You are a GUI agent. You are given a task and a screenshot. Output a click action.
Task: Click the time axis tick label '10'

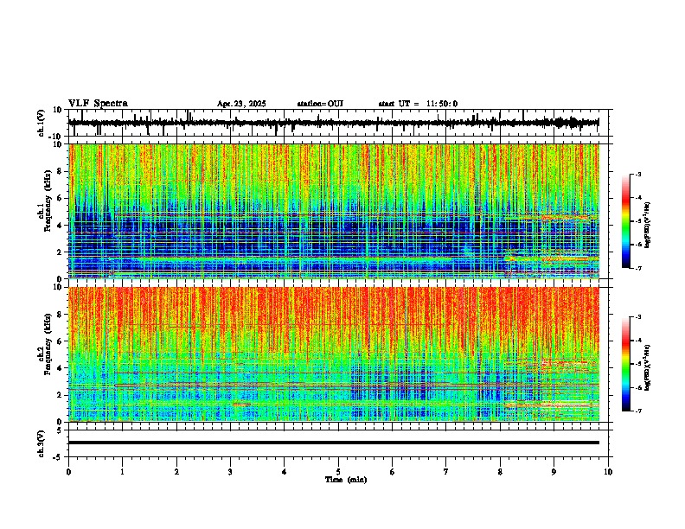point(608,472)
